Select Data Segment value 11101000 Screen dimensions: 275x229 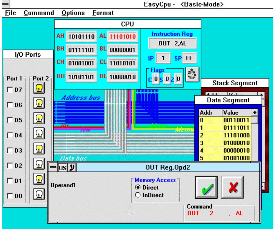coord(236,136)
